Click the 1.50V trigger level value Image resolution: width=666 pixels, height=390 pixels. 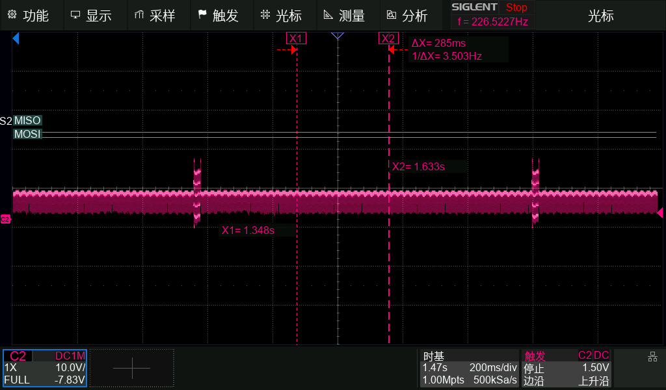[596, 367]
